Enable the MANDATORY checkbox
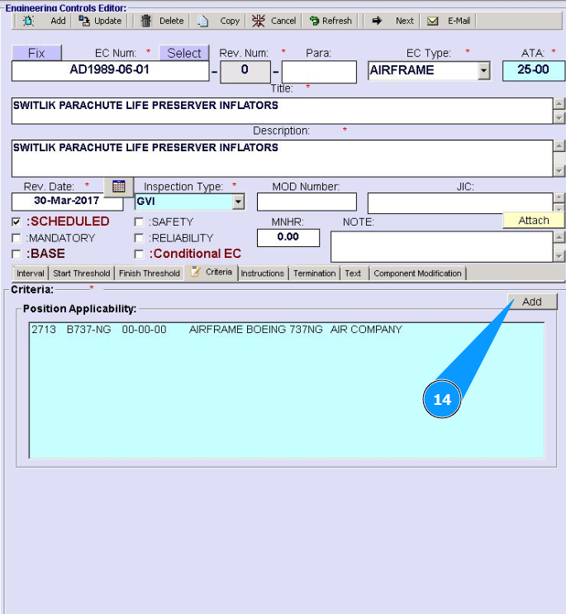566x614 pixels. [x=16, y=238]
